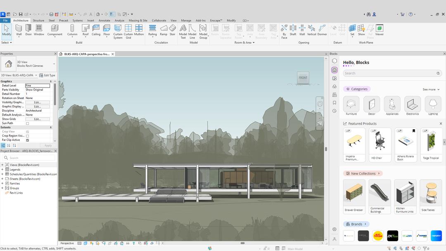The image size is (446, 251).
Task: Enable the Sun Path checkbox
Action: pyautogui.click(x=28, y=123)
